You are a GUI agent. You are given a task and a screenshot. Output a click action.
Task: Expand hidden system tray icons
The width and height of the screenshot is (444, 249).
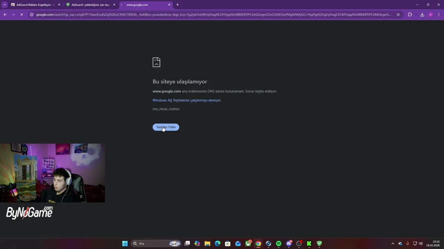(x=393, y=243)
